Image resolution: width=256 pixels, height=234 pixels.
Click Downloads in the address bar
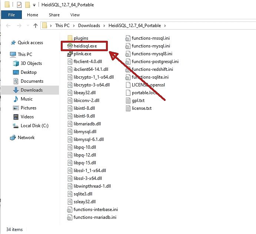coord(89,26)
